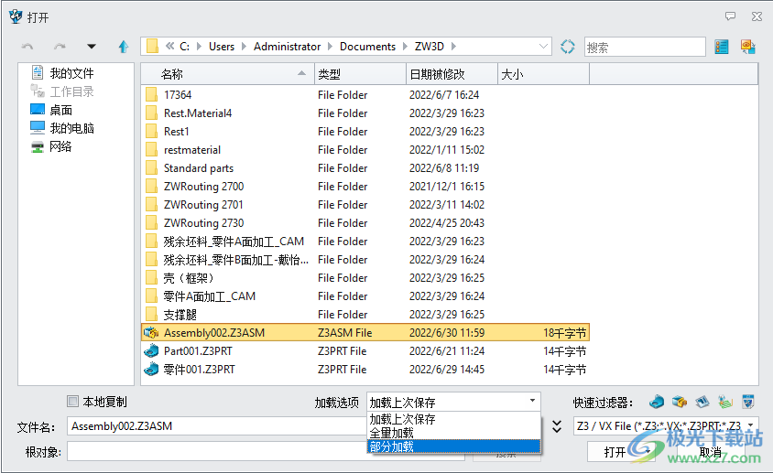Choose 部分加载 from the list
Image resolution: width=773 pixels, height=473 pixels.
pos(453,446)
